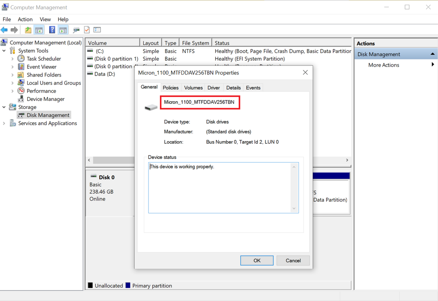The height and width of the screenshot is (301, 438).
Task: Click the Layout column header
Action: coord(151,43)
